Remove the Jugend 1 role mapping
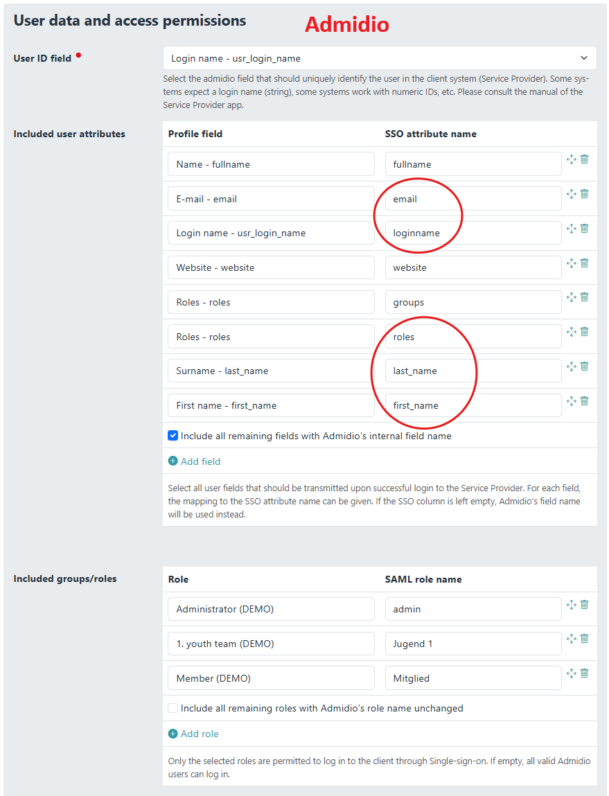 click(584, 639)
